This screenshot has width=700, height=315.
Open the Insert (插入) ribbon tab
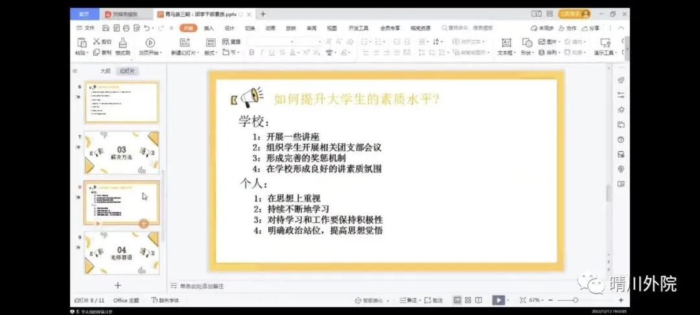tap(209, 28)
